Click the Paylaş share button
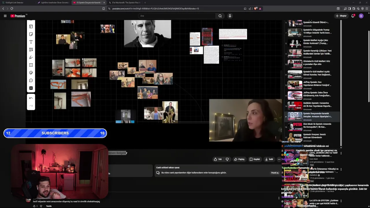Viewport: 370px width, 208px height. coord(239,159)
